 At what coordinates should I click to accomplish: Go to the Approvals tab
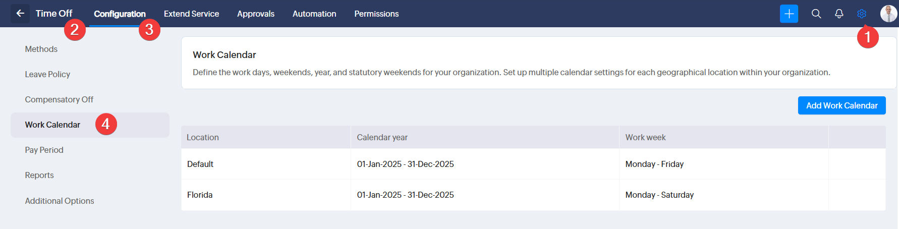(x=256, y=14)
